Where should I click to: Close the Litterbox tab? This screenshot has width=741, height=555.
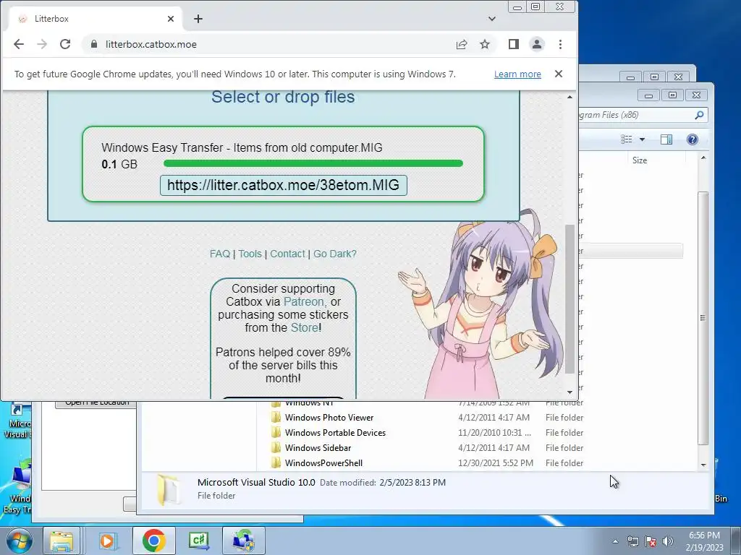(x=171, y=19)
